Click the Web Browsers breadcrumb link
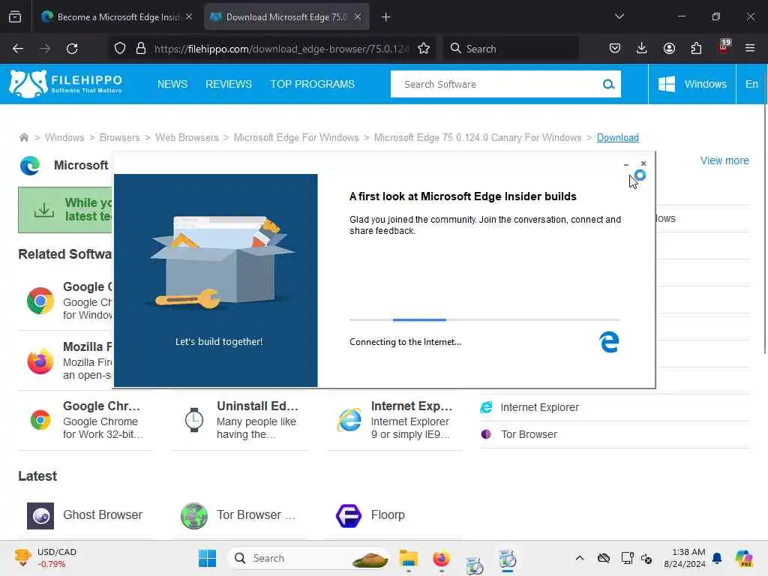 [x=187, y=138]
